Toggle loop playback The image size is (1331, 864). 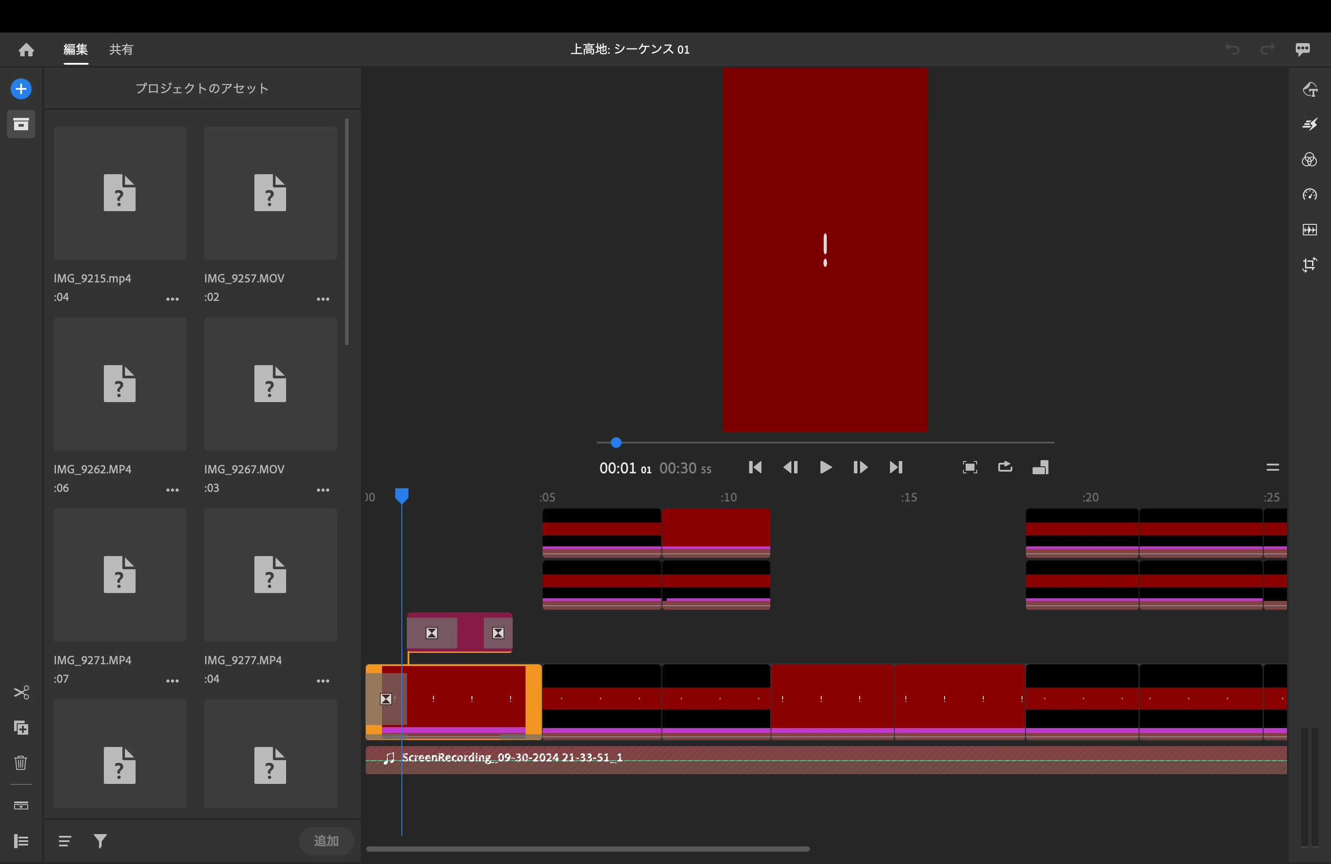tap(1005, 467)
